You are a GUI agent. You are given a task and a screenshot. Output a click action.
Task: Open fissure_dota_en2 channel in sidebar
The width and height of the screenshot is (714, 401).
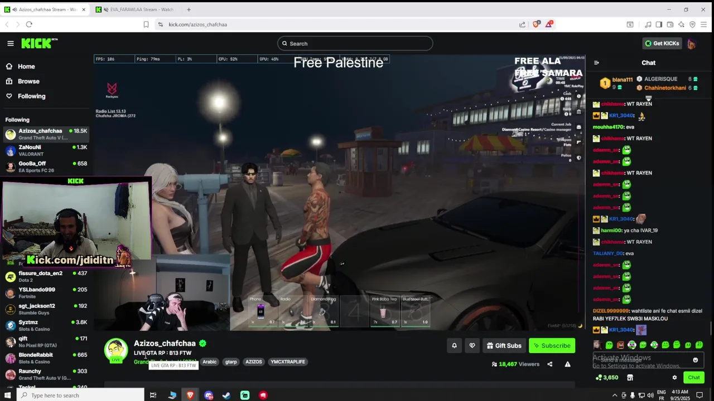pos(46,276)
